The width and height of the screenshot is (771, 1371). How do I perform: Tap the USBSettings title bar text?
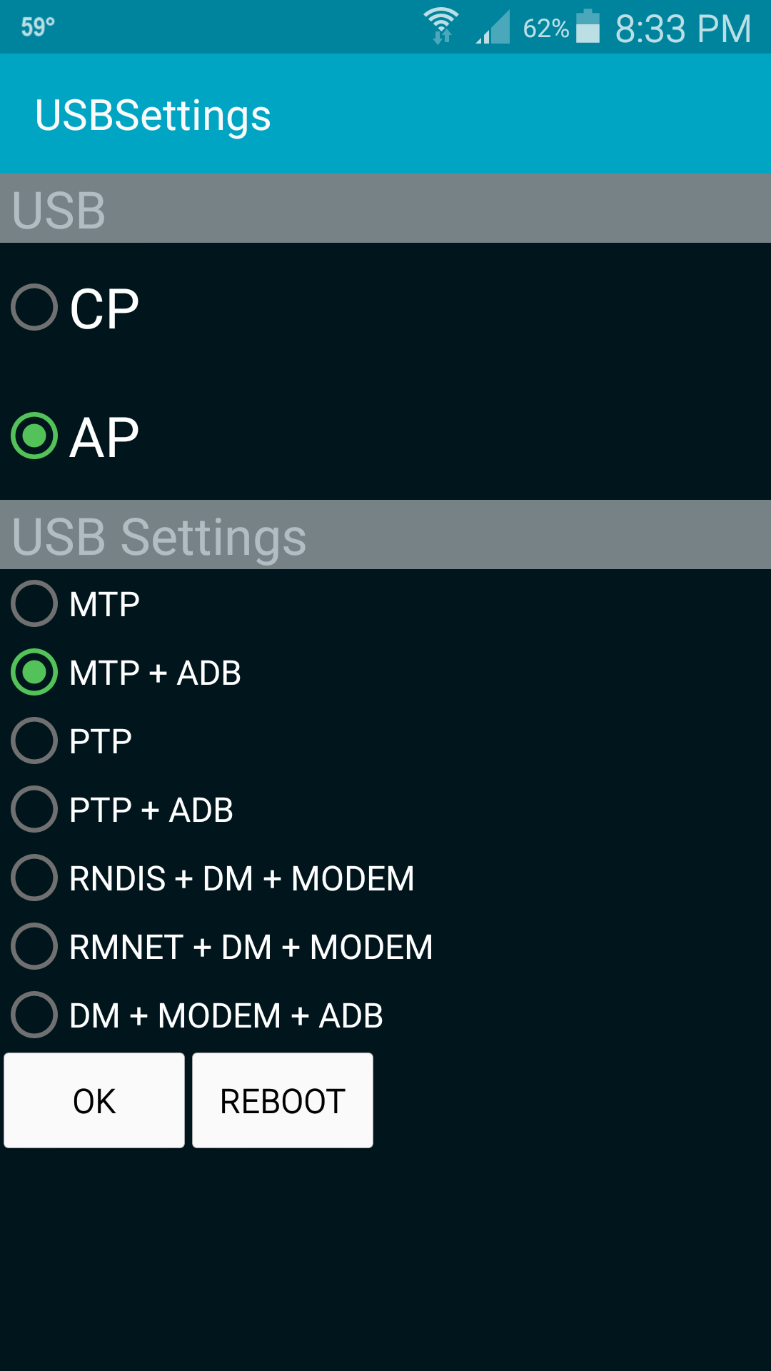coord(153,115)
